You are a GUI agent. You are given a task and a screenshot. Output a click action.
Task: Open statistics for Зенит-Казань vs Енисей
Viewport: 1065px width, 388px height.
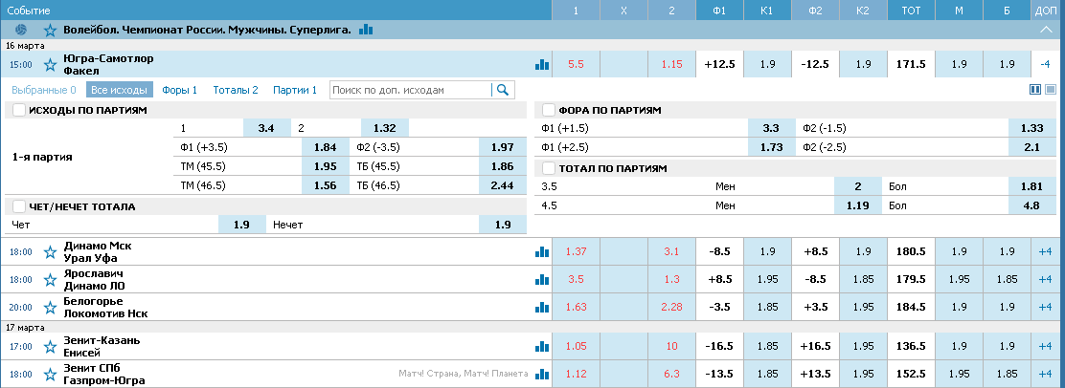pyautogui.click(x=541, y=346)
